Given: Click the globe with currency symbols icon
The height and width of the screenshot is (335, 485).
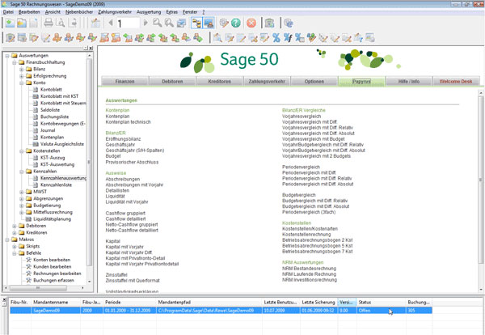Looking at the screenshot, I should tap(311, 38).
